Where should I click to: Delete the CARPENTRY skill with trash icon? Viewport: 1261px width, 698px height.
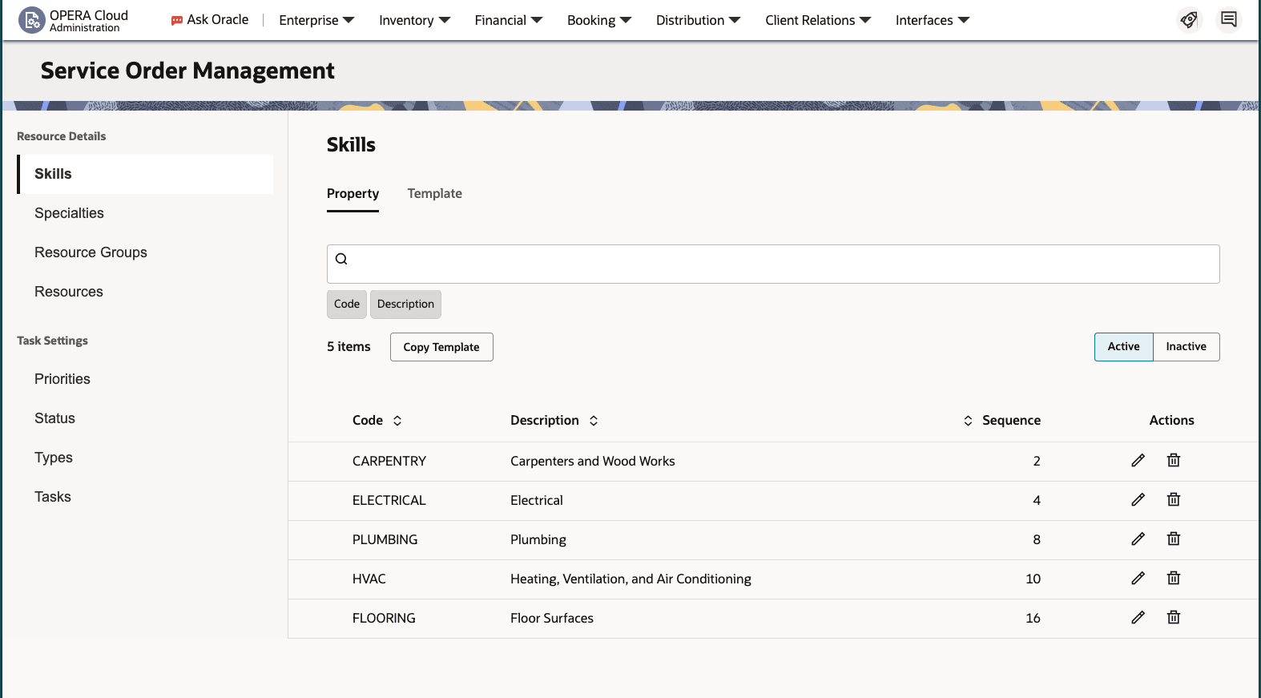pyautogui.click(x=1174, y=460)
